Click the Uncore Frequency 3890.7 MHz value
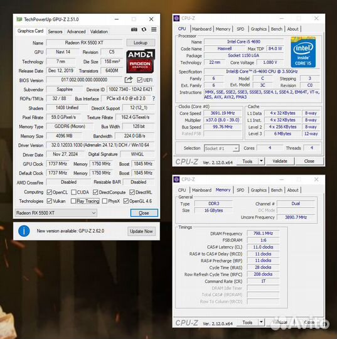This screenshot has width=337, height=339. point(296,217)
